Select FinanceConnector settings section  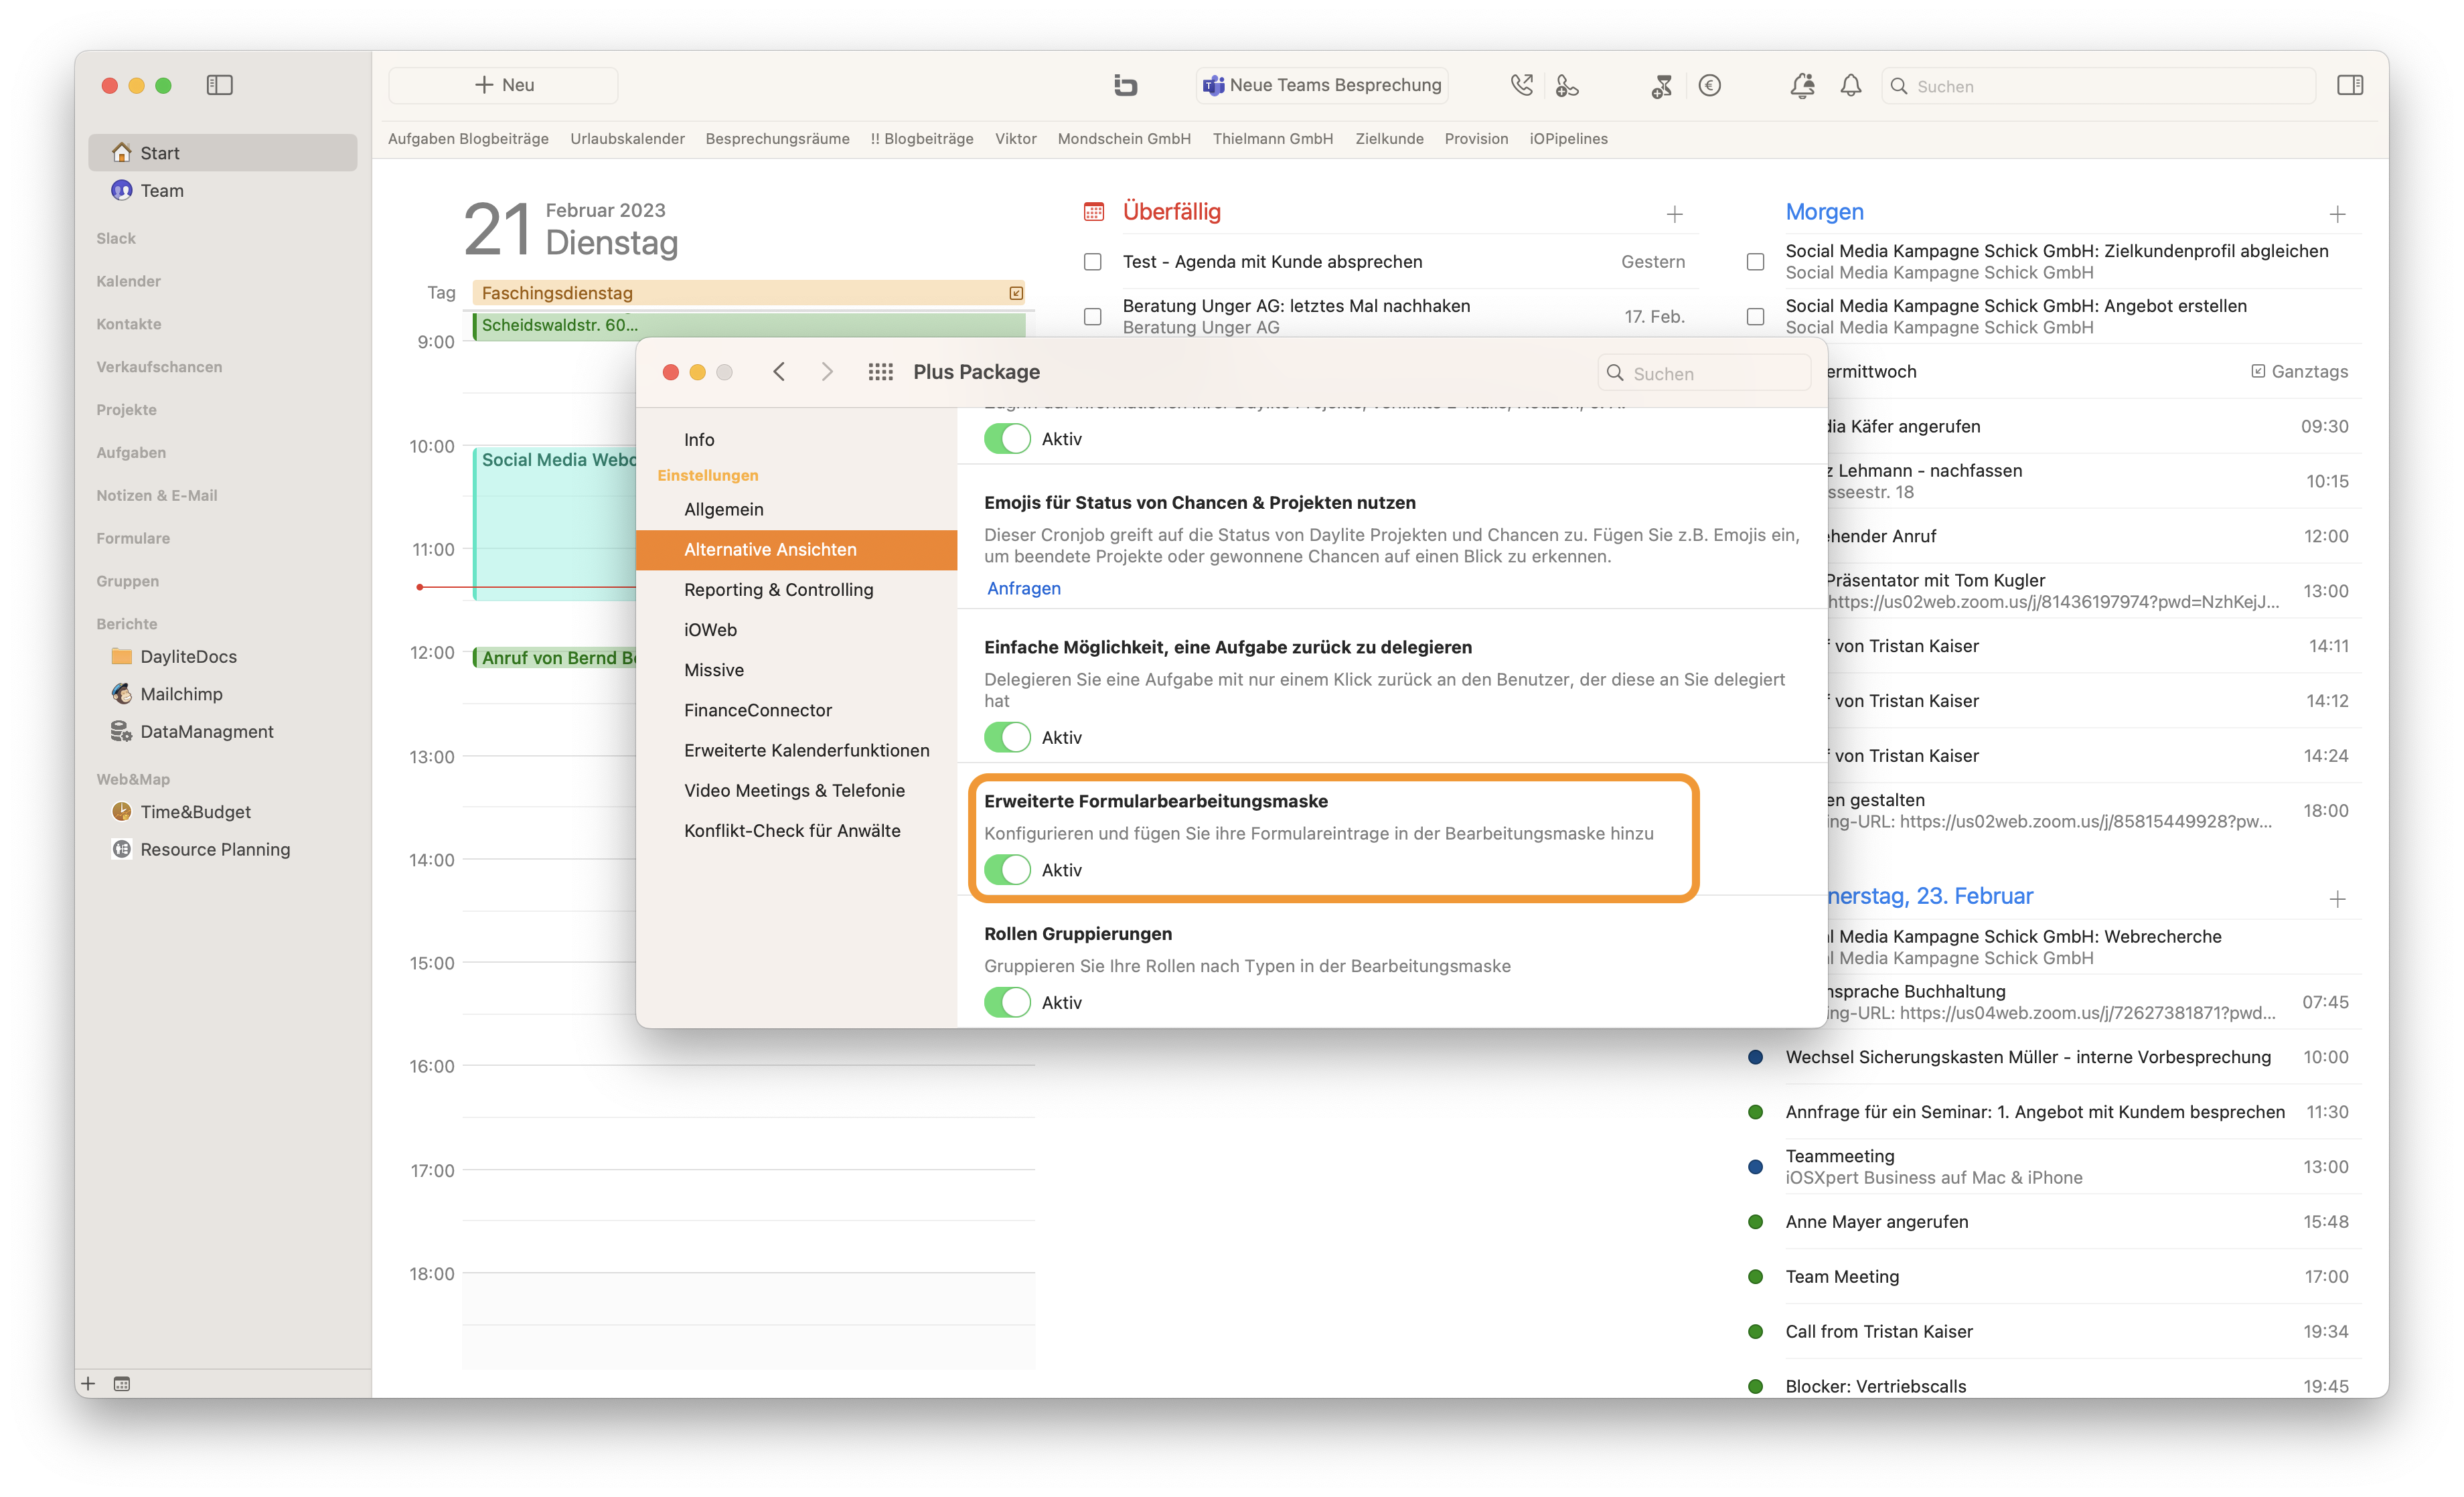click(x=796, y=709)
